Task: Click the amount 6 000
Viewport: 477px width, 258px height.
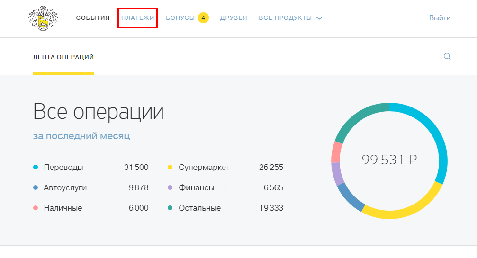Action: coord(138,208)
